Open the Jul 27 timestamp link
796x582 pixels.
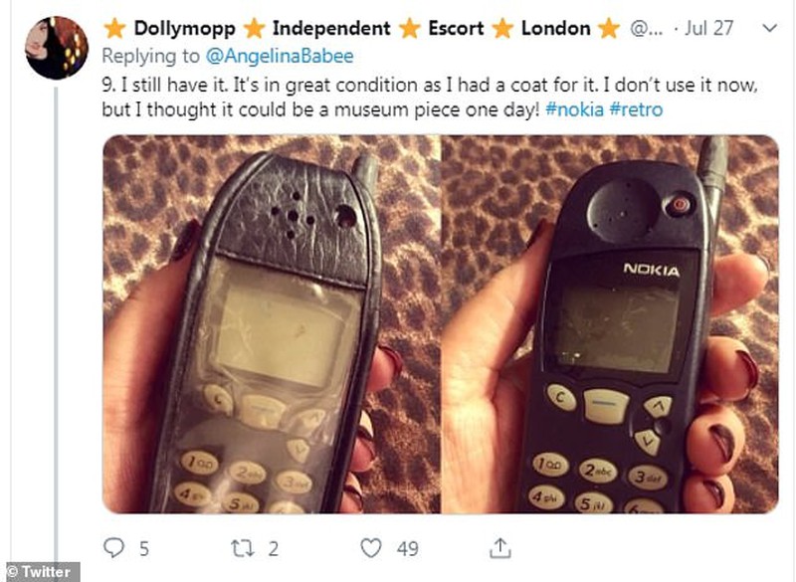pos(709,29)
